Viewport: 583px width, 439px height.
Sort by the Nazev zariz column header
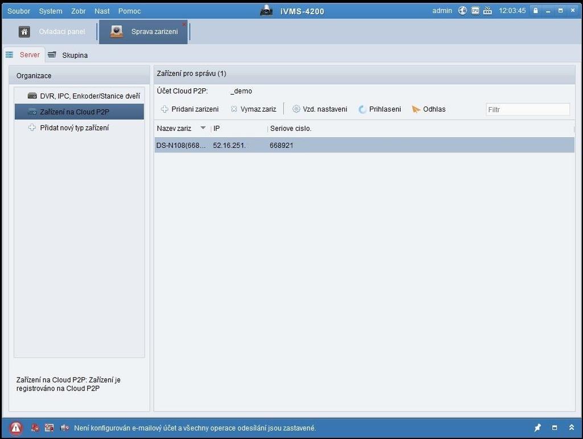pyautogui.click(x=174, y=128)
